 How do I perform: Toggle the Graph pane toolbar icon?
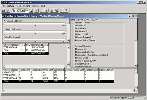[x=14, y=11]
